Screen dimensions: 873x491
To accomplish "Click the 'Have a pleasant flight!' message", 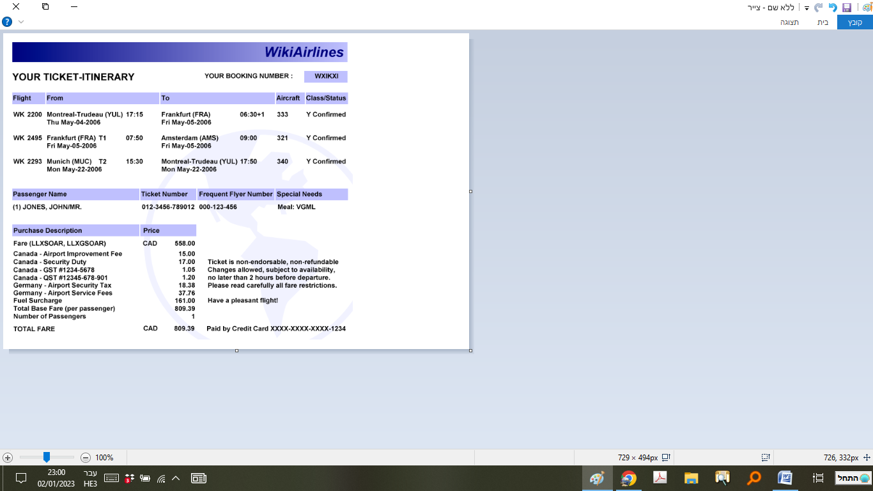I will tap(243, 300).
